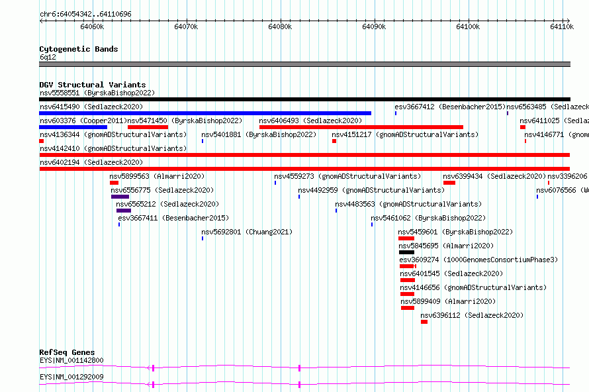Select the nsv603376 (Cooper2011) label
Viewport: 589px width, 392px height.
[83, 121]
